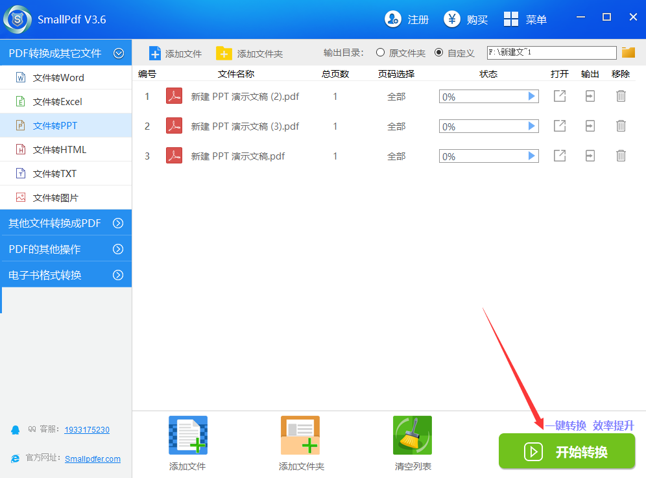Start conversion on row 3 progress bar
The image size is (646, 478).
(x=531, y=156)
